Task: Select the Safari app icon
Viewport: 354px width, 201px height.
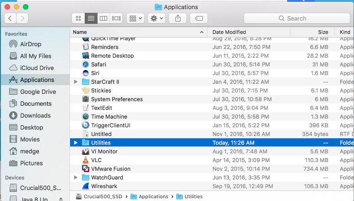Action: [x=86, y=65]
